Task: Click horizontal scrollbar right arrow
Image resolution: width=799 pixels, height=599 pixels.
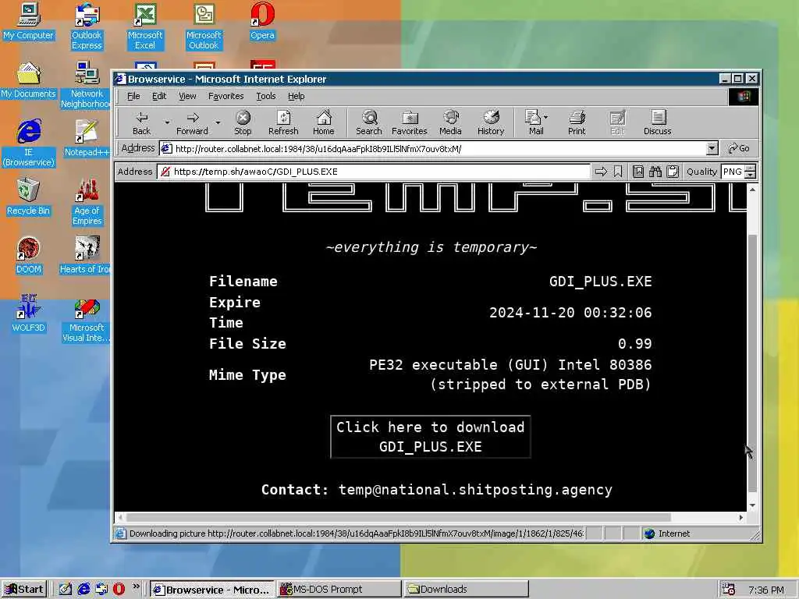Action: 741,517
